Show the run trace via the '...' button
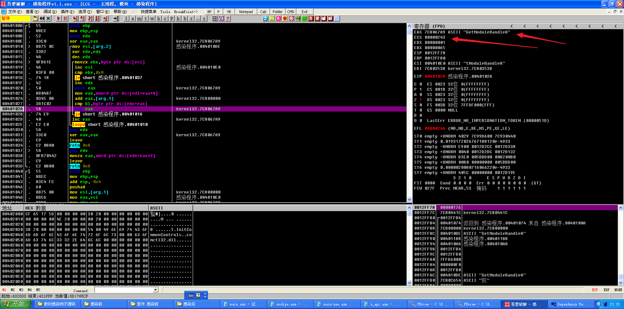 198,19
